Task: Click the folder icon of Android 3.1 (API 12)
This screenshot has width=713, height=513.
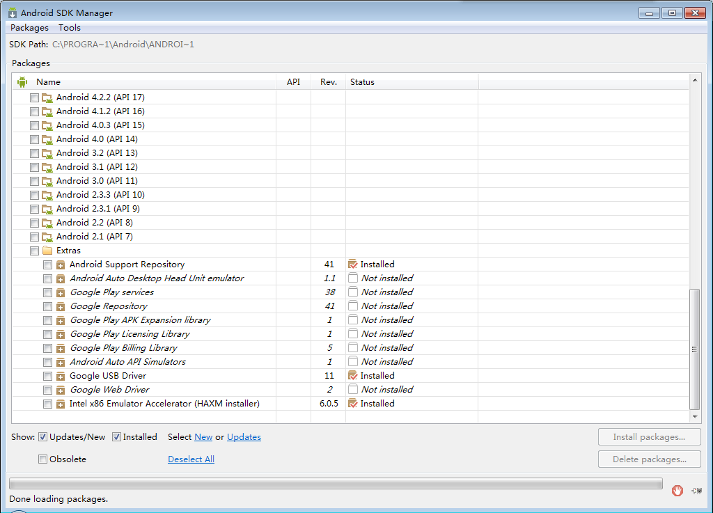Action: coord(47,167)
